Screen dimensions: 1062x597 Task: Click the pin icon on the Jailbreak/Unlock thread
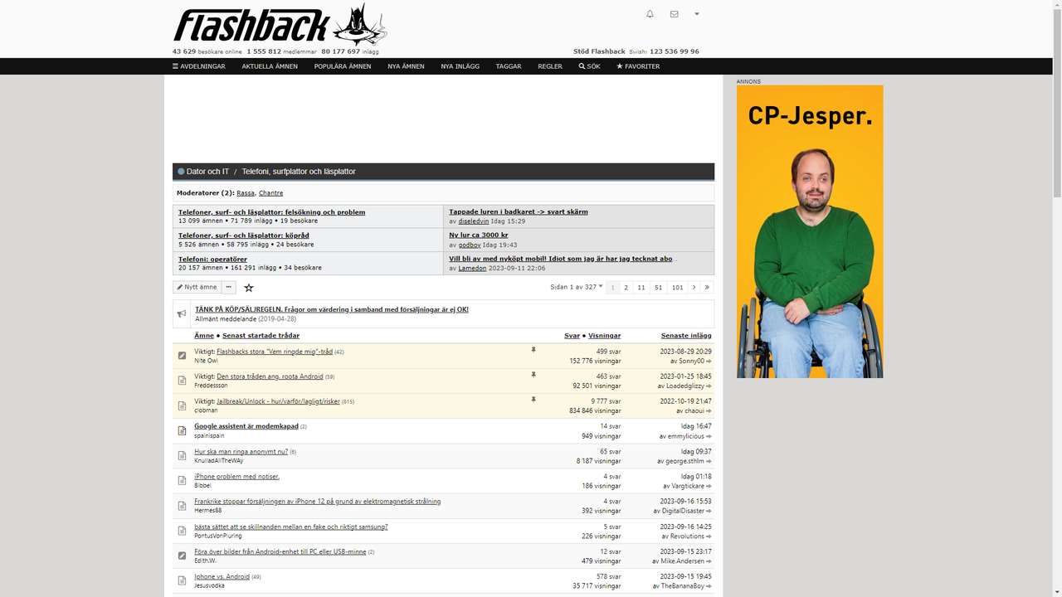click(x=534, y=400)
